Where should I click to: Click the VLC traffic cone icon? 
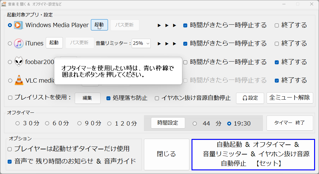click(19, 80)
